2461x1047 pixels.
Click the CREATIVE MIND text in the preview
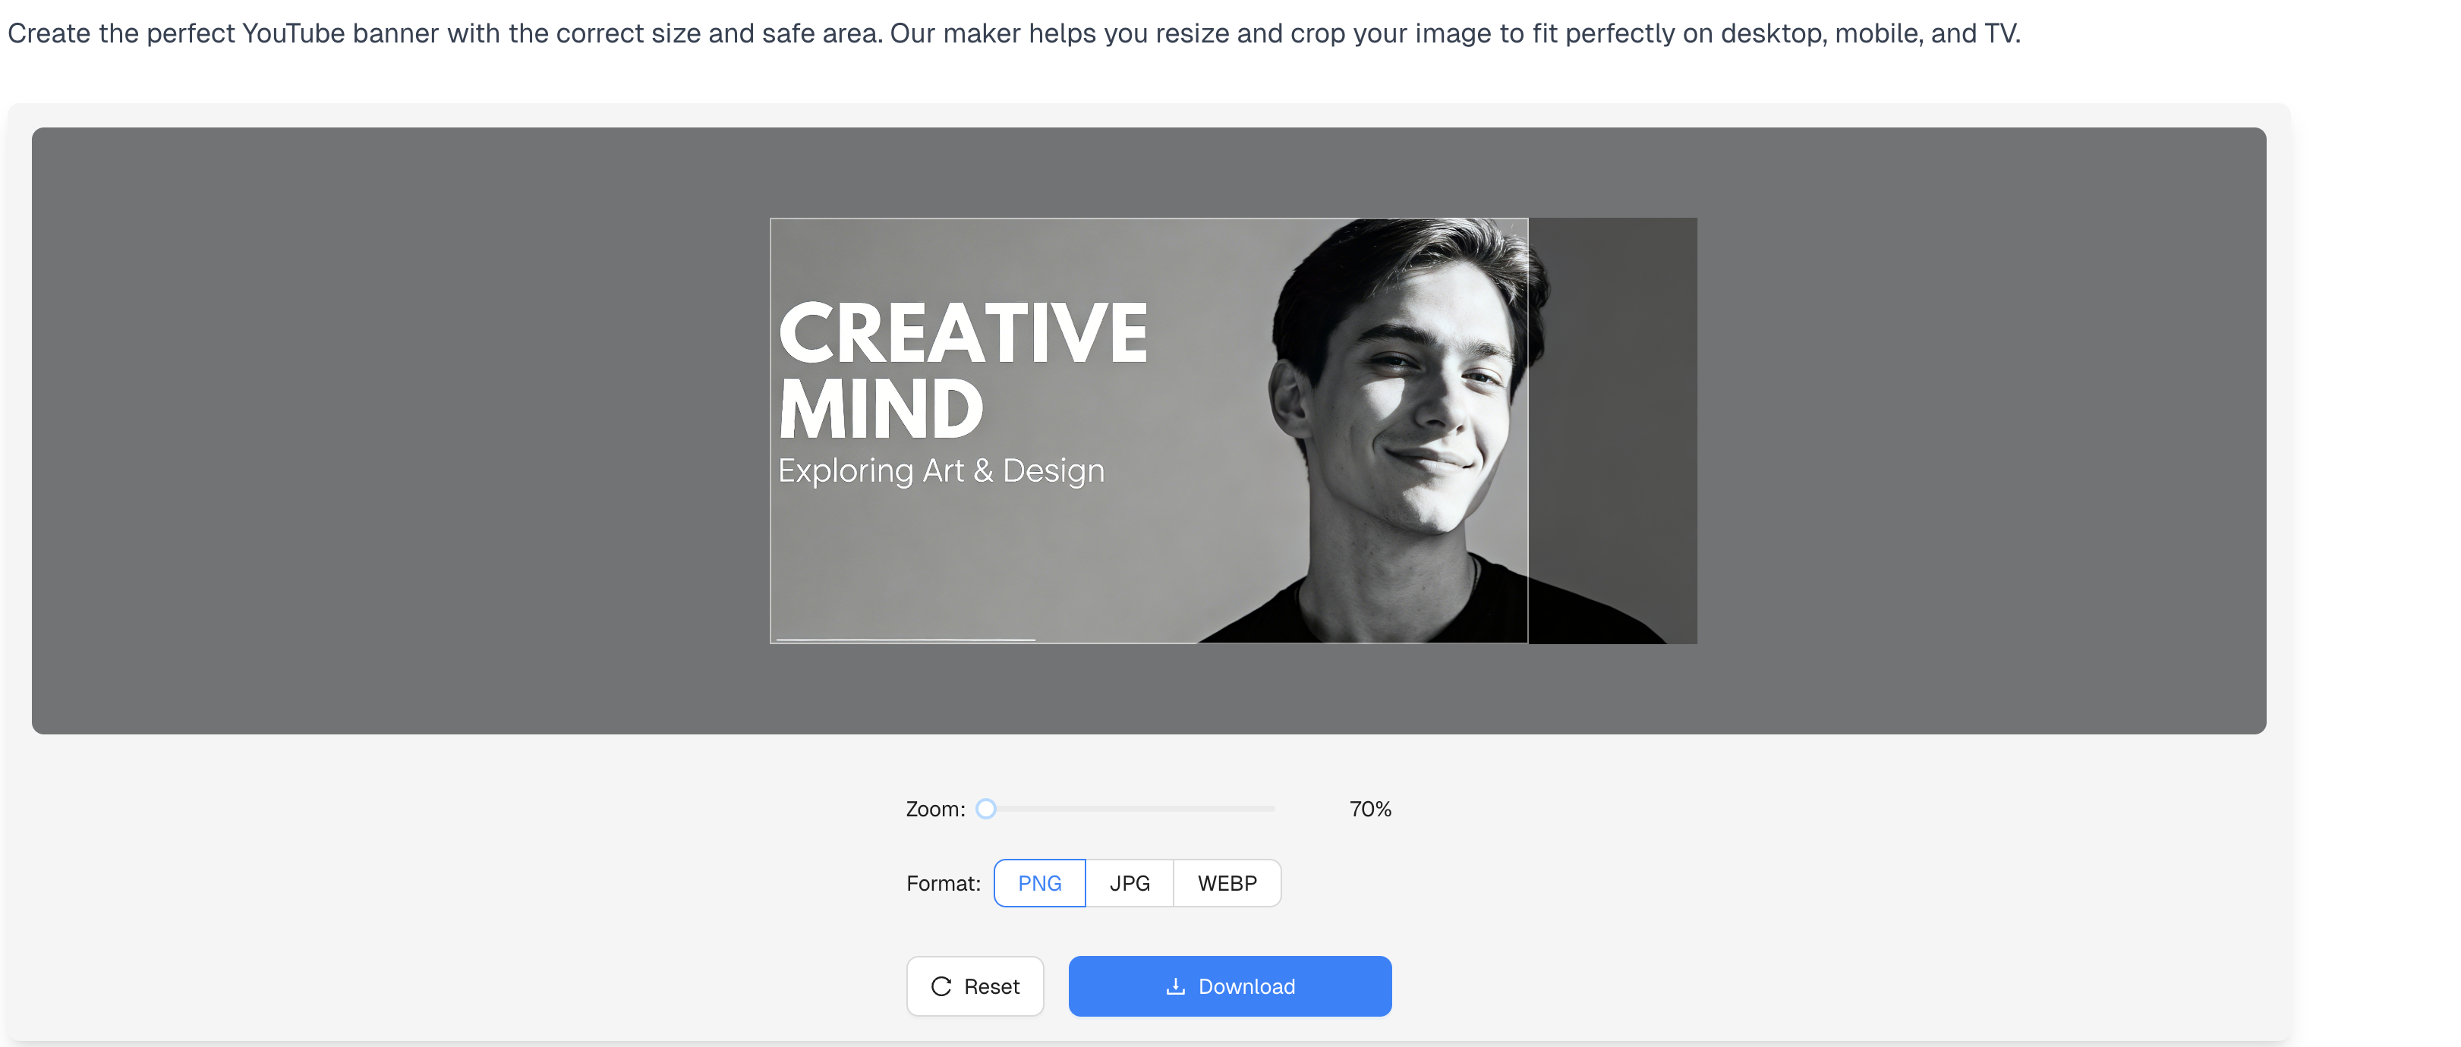pyautogui.click(x=960, y=367)
